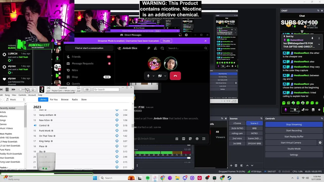Open Spotify from the Windows taskbar

148,178
